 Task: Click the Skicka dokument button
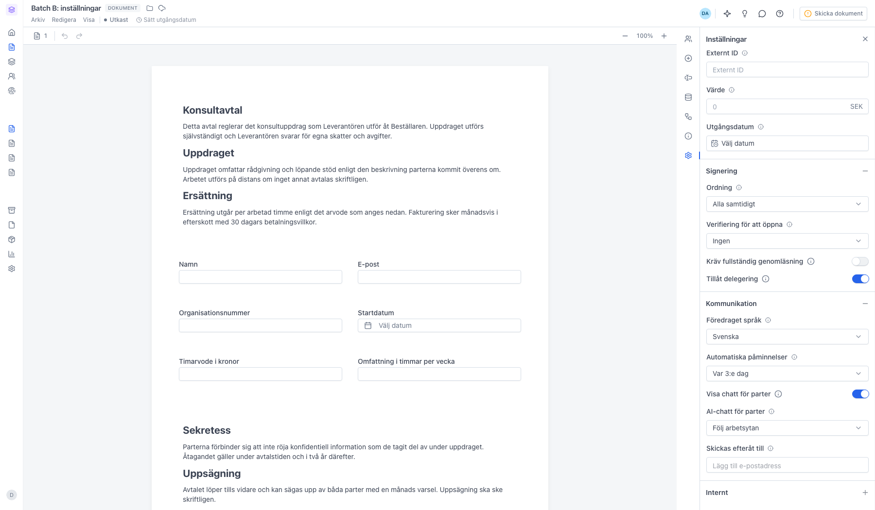[x=833, y=14]
